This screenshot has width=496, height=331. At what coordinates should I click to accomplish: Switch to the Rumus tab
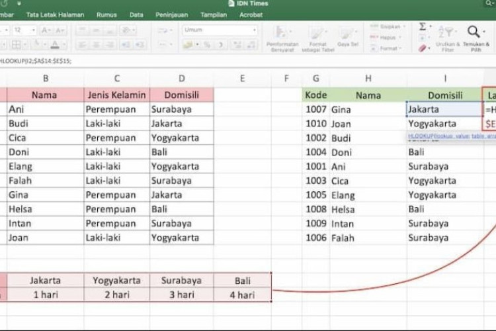pos(106,15)
